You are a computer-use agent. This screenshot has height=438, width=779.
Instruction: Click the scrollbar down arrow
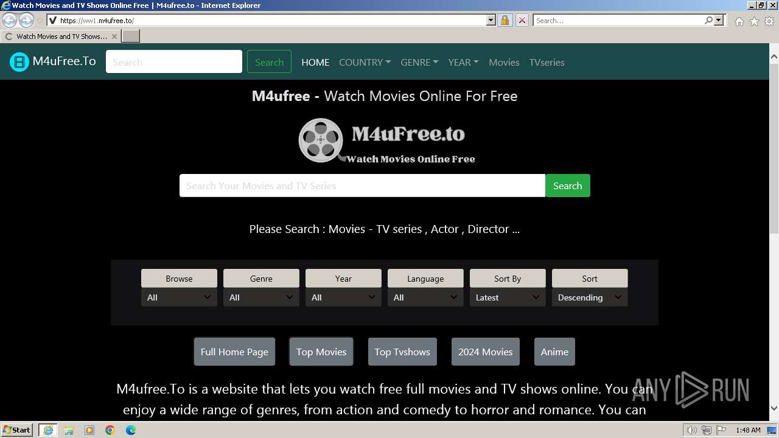coord(774,408)
